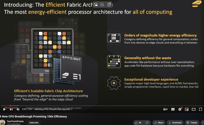Subscribe to the TechTechPotato channel
This screenshot has width=204, height=125.
[34, 123]
